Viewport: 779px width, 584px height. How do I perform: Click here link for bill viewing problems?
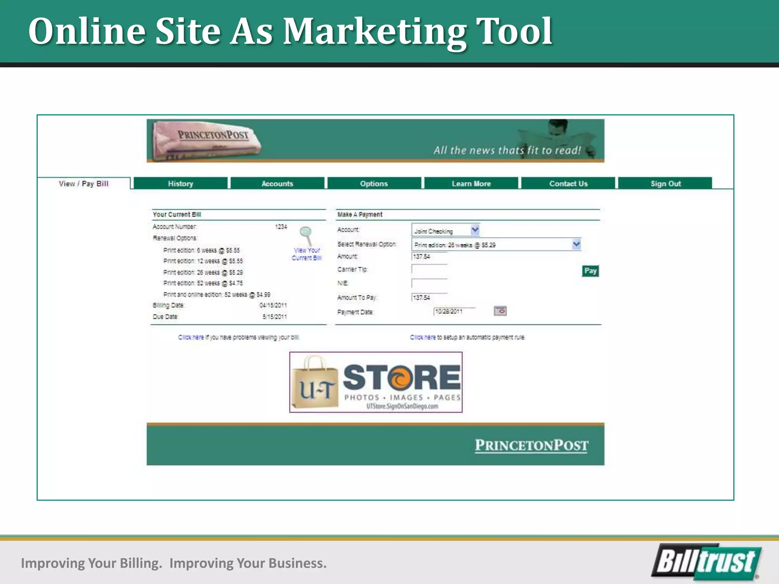[x=191, y=337]
